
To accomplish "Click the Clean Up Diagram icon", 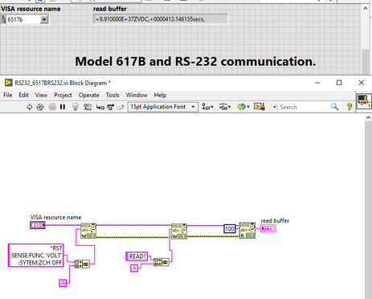I will pyautogui.click(x=260, y=107).
